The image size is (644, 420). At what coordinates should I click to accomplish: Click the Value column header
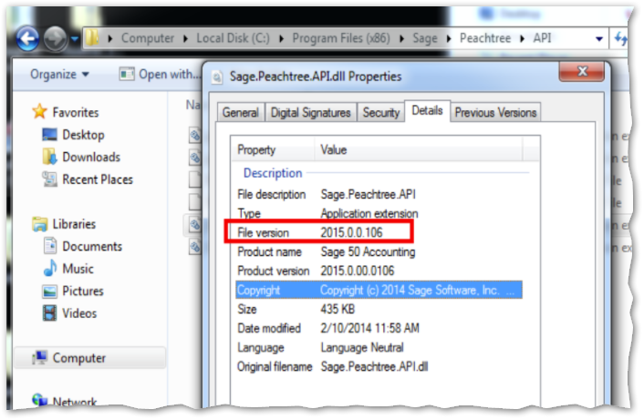pos(419,149)
